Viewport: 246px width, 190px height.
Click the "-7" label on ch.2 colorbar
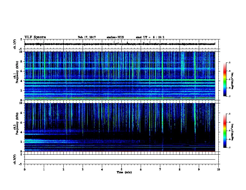pos(229,148)
